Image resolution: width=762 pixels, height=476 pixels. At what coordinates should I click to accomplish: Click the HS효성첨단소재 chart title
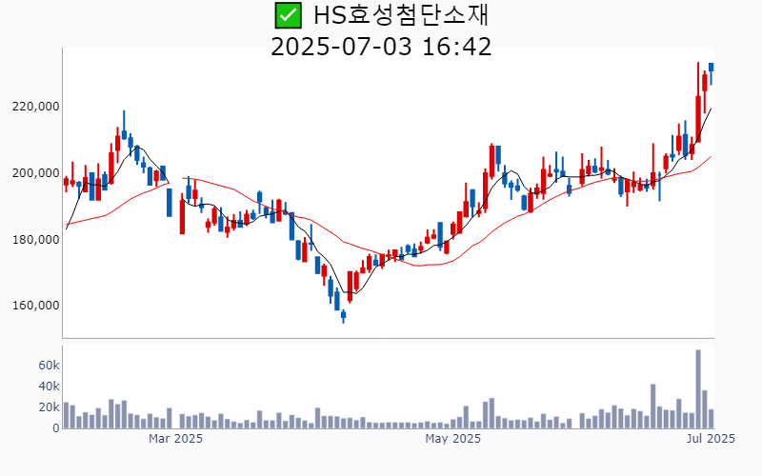(400, 15)
